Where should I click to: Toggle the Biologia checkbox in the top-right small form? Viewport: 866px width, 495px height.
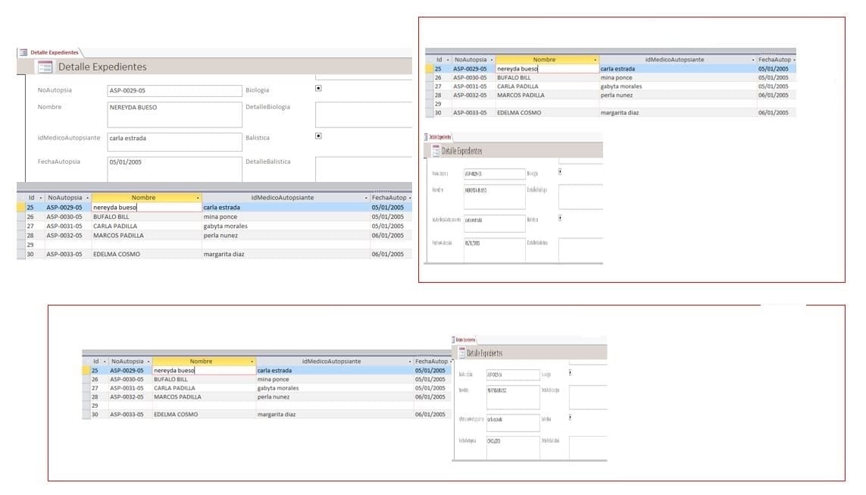pos(559,171)
